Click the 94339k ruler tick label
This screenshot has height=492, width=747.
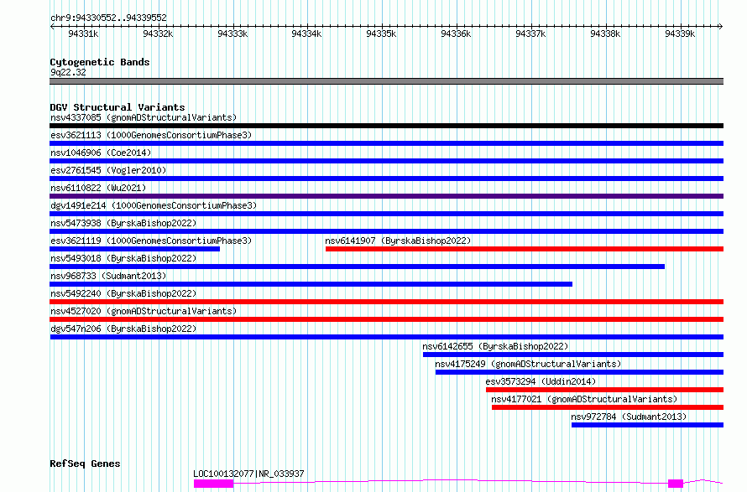coord(680,34)
